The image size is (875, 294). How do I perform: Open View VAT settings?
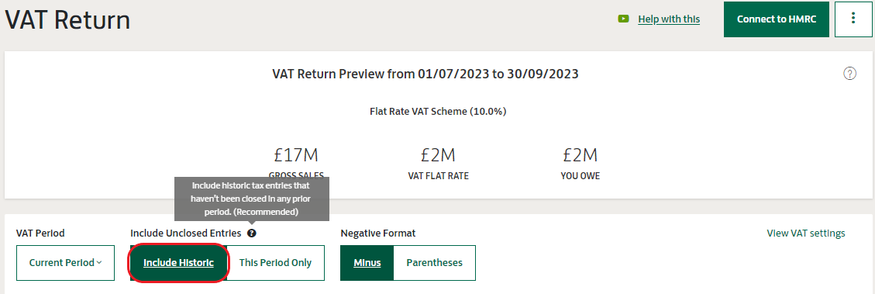click(x=806, y=233)
